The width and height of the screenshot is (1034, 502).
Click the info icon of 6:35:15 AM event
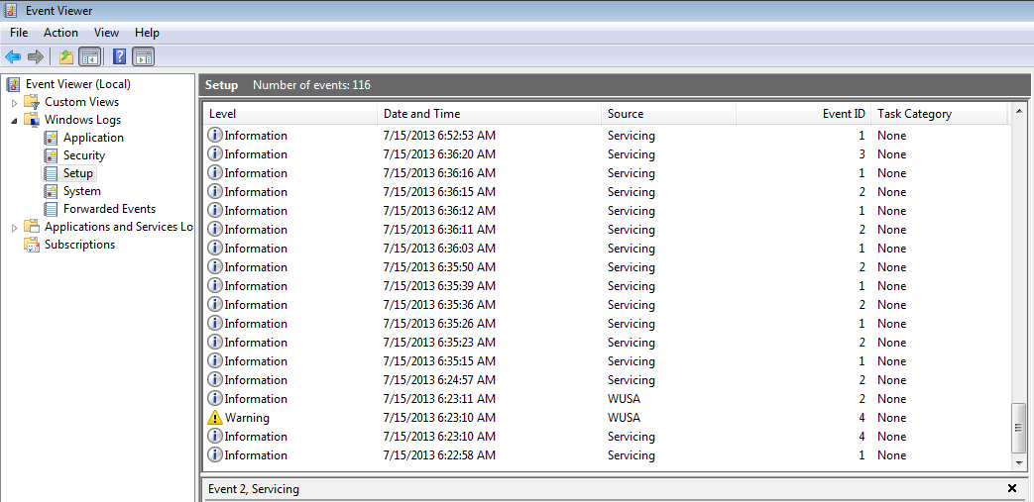(x=215, y=360)
